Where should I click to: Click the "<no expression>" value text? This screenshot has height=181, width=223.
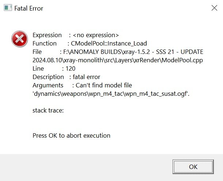tap(96, 35)
